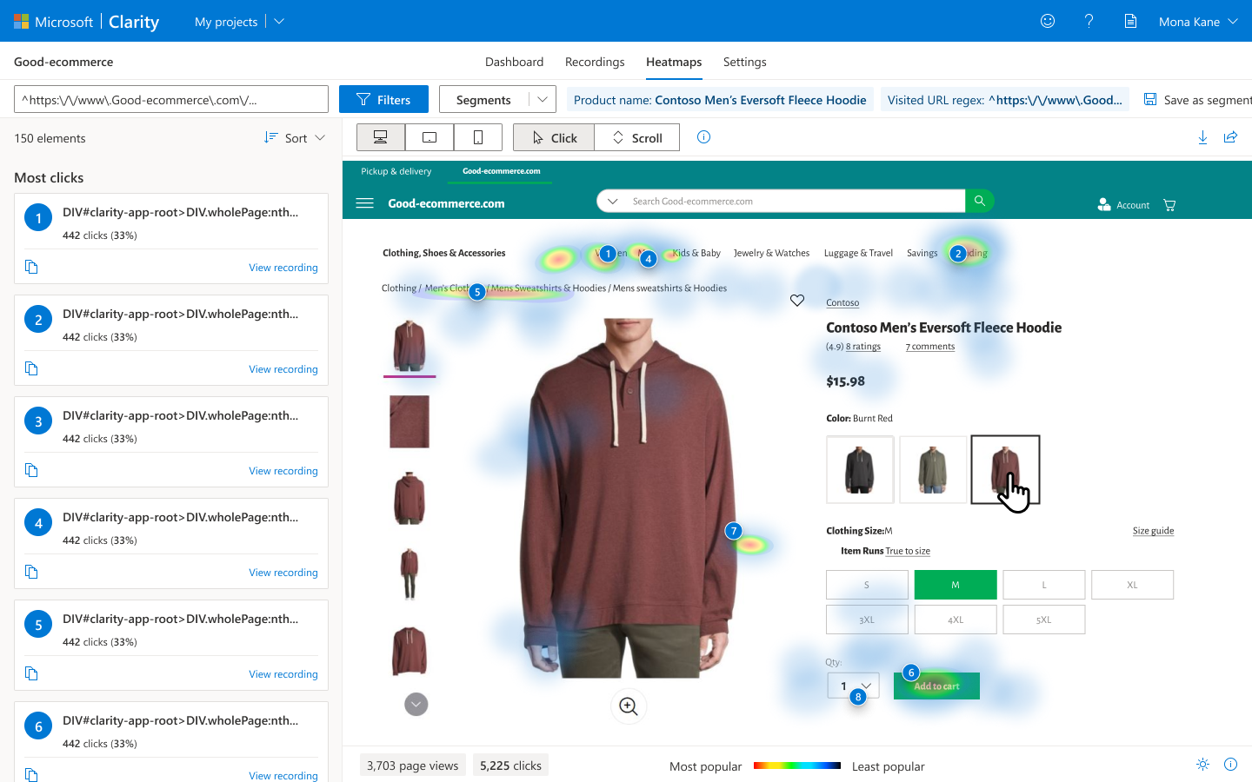Screen dimensions: 1252x782
Task: Select the desktop device view icon
Action: 381,137
